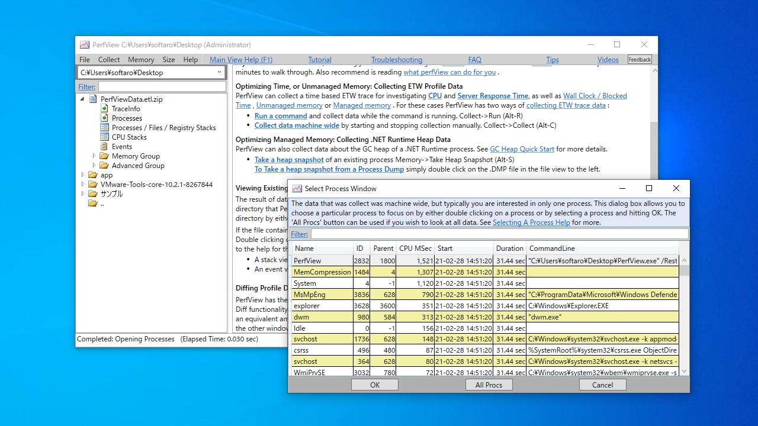Expand the Advanced Group node
The height and width of the screenshot is (426, 758).
point(94,166)
